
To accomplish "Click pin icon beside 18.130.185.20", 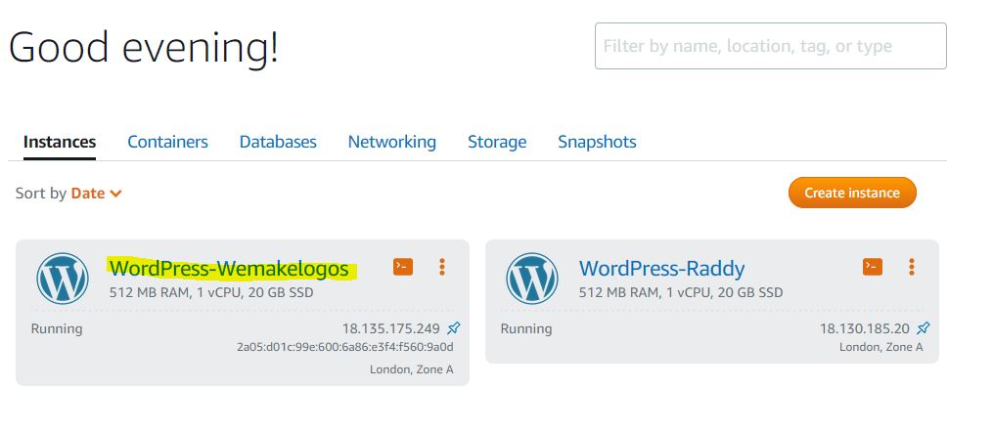I will pyautogui.click(x=924, y=328).
